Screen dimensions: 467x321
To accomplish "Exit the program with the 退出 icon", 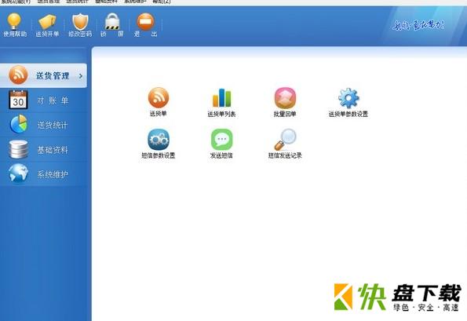I will click(145, 25).
